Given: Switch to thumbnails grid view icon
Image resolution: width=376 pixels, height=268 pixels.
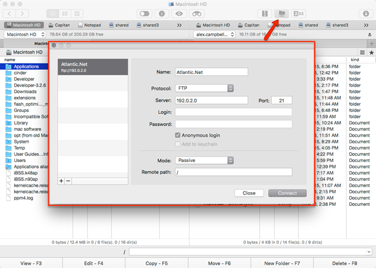Looking at the screenshot, I should coord(77,14).
